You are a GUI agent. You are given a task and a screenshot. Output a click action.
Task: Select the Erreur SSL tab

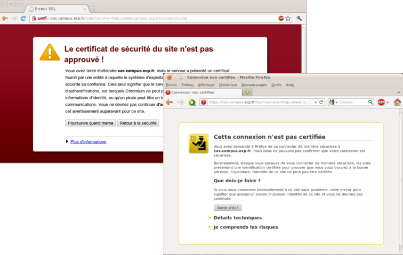tap(57, 8)
